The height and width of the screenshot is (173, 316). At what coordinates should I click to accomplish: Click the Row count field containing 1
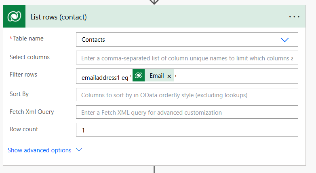[x=187, y=130]
